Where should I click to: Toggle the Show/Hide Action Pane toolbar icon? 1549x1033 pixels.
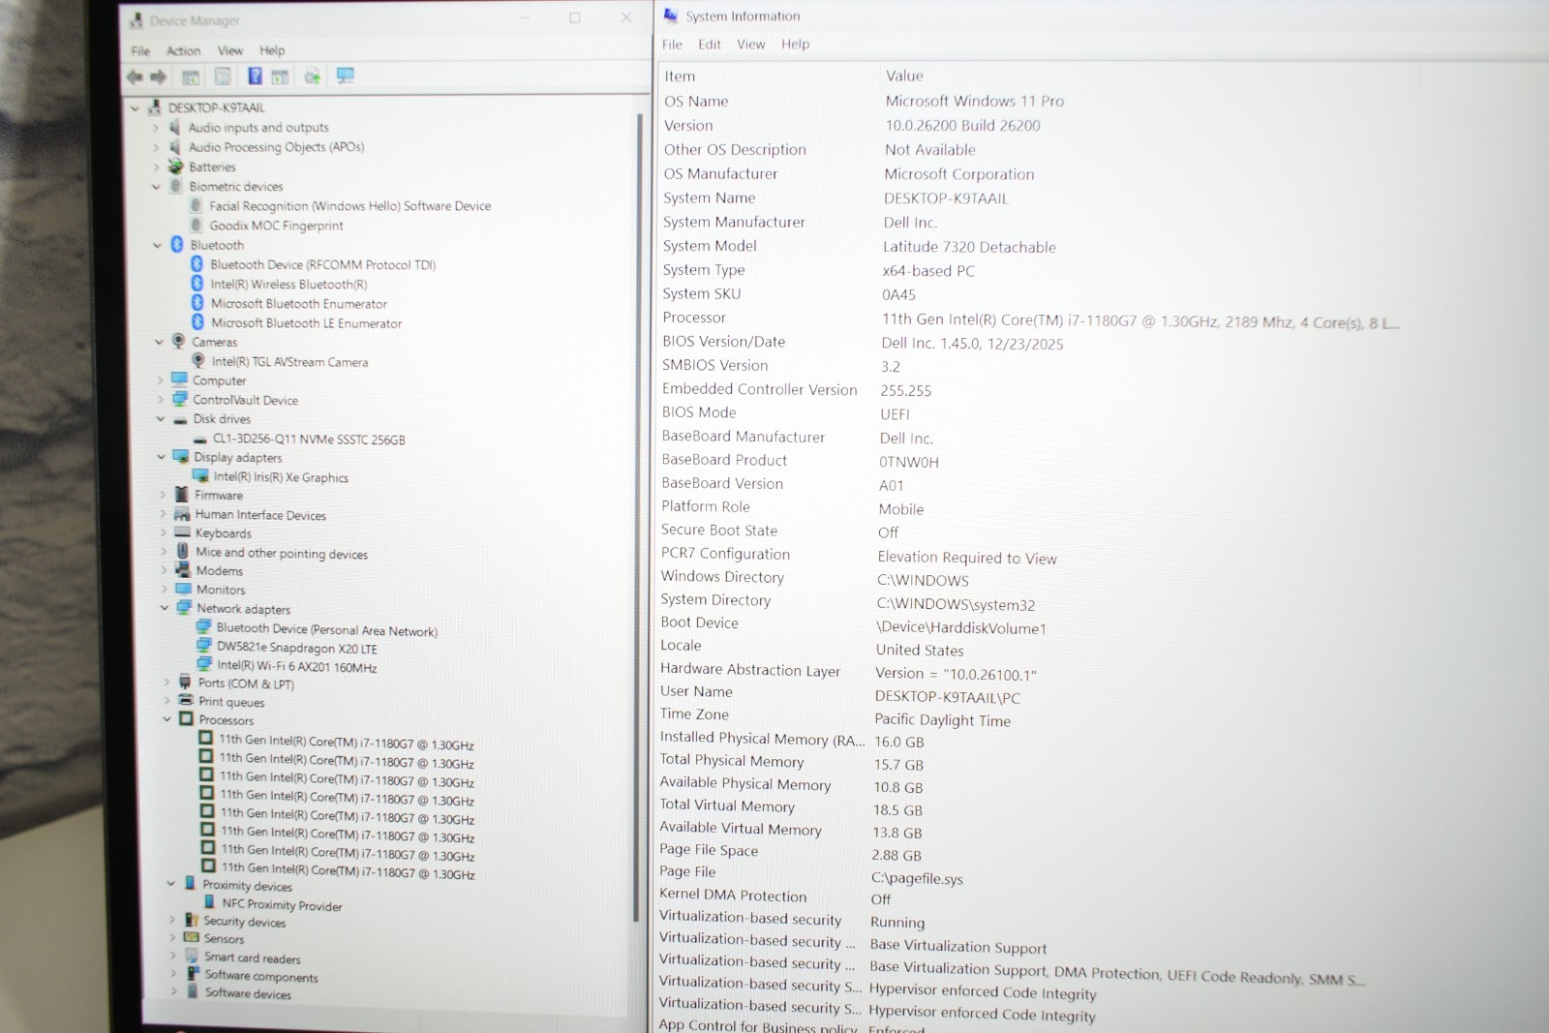(x=280, y=76)
